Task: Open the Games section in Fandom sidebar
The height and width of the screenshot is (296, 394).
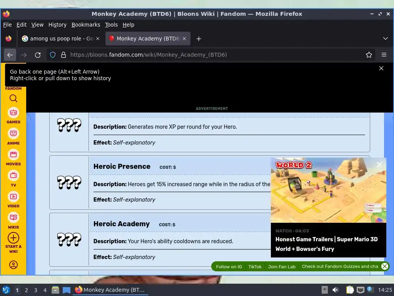Action: coord(13,116)
